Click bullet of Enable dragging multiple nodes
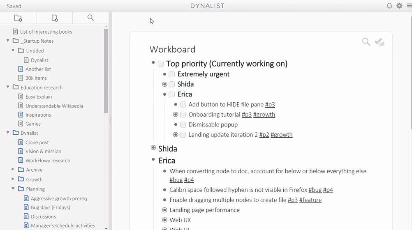The width and height of the screenshot is (412, 230). pos(165,200)
